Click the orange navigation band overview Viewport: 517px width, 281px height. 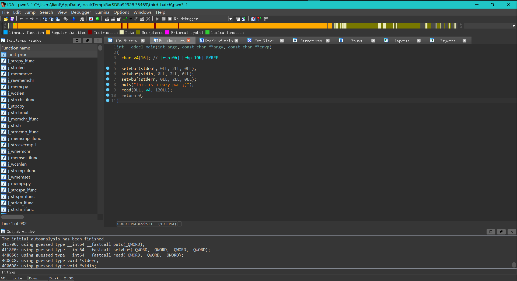(x=232, y=26)
